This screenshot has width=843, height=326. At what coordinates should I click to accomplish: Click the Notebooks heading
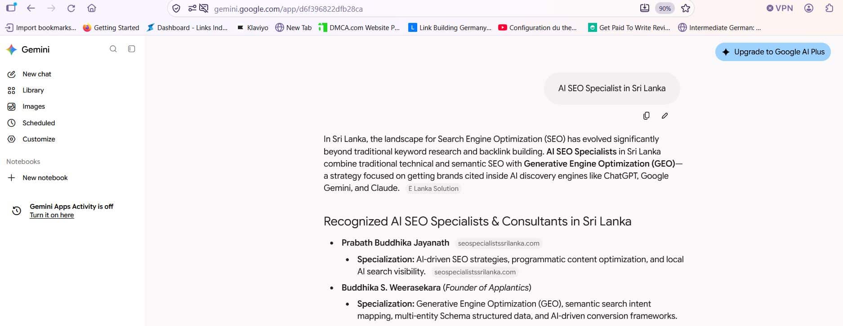click(x=23, y=162)
